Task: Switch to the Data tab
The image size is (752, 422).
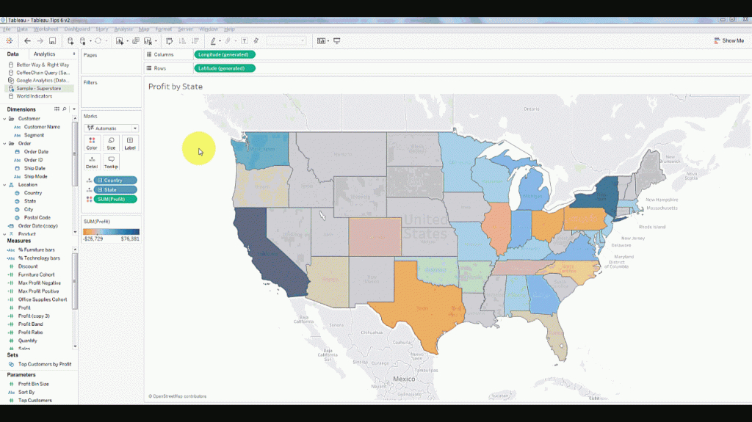Action: point(13,54)
